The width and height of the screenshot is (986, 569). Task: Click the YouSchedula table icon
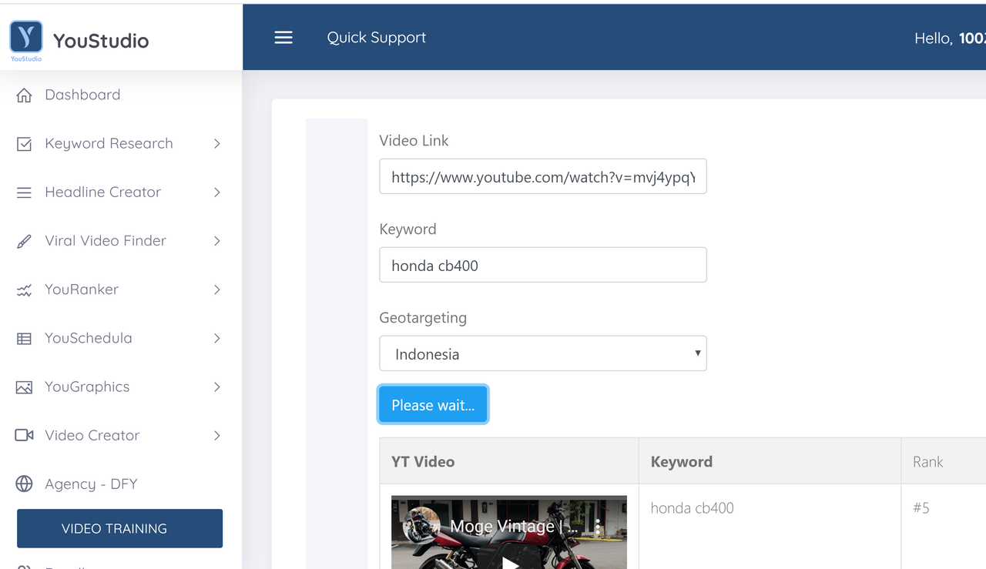[x=25, y=339]
